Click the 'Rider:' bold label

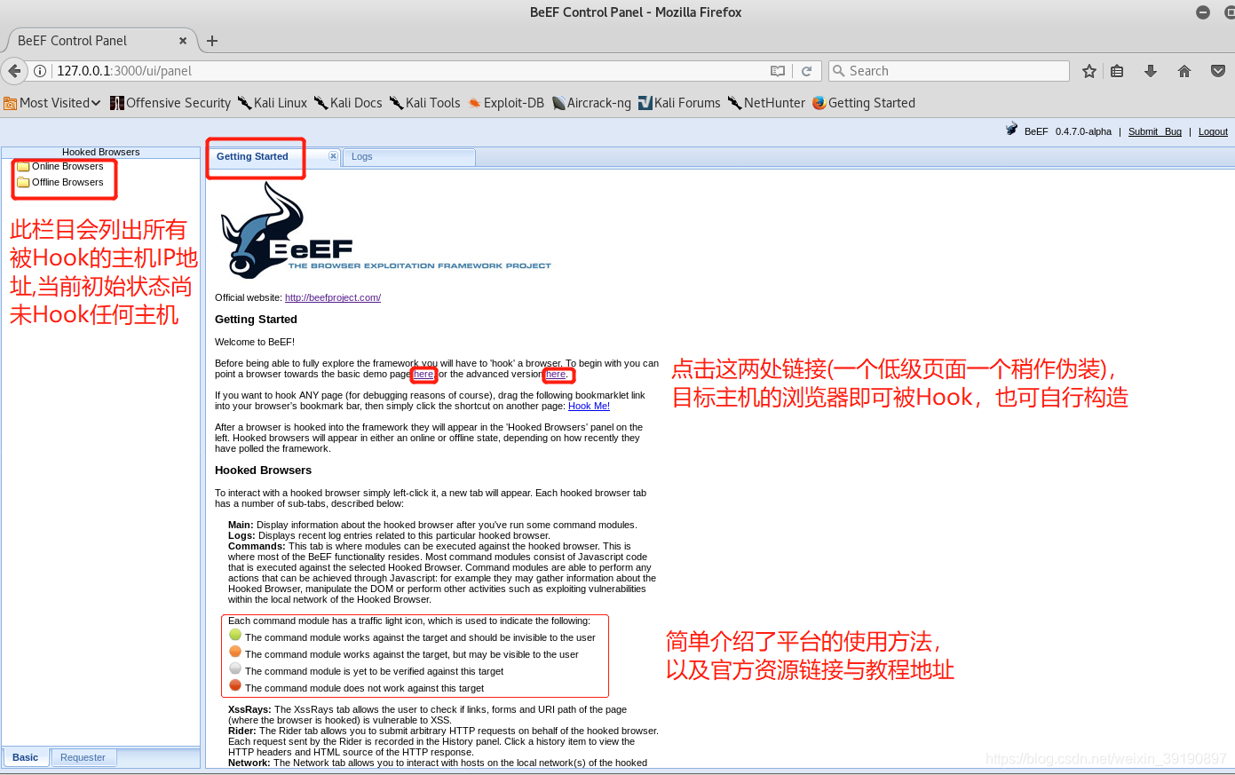pos(242,731)
